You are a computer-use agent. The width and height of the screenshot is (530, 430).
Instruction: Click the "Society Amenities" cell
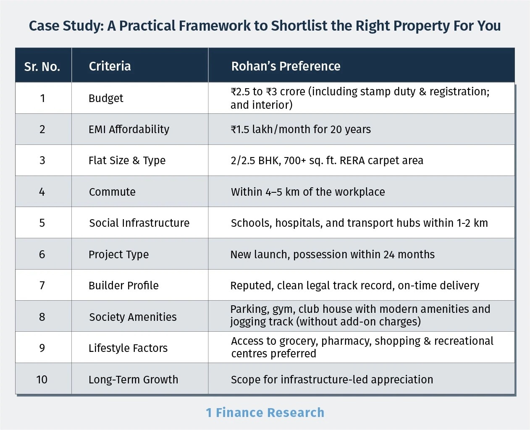[x=133, y=317]
